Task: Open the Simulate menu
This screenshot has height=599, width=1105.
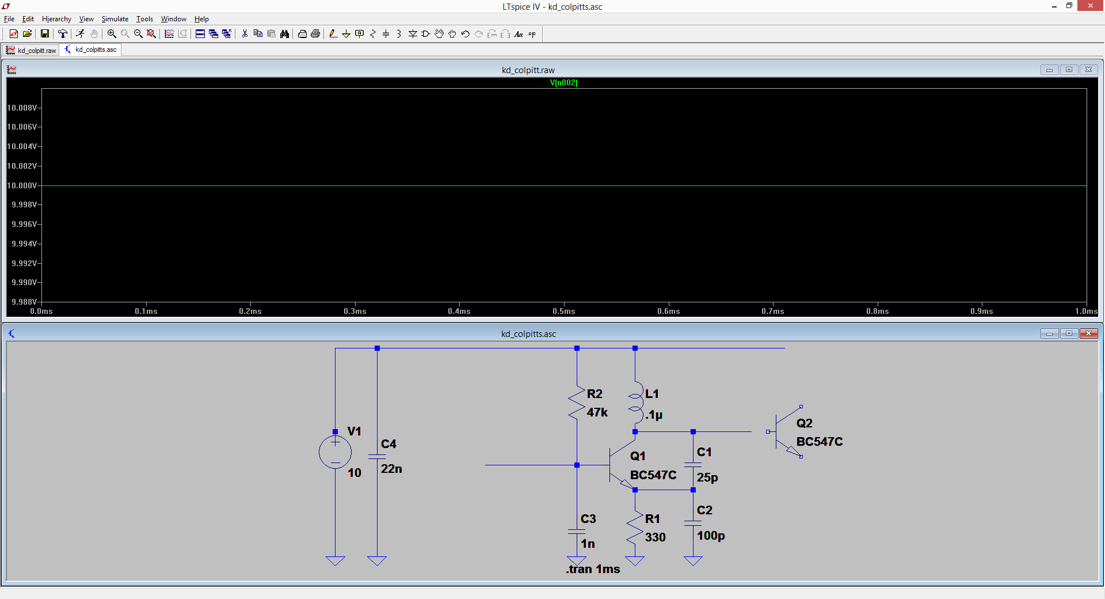Action: [x=115, y=19]
